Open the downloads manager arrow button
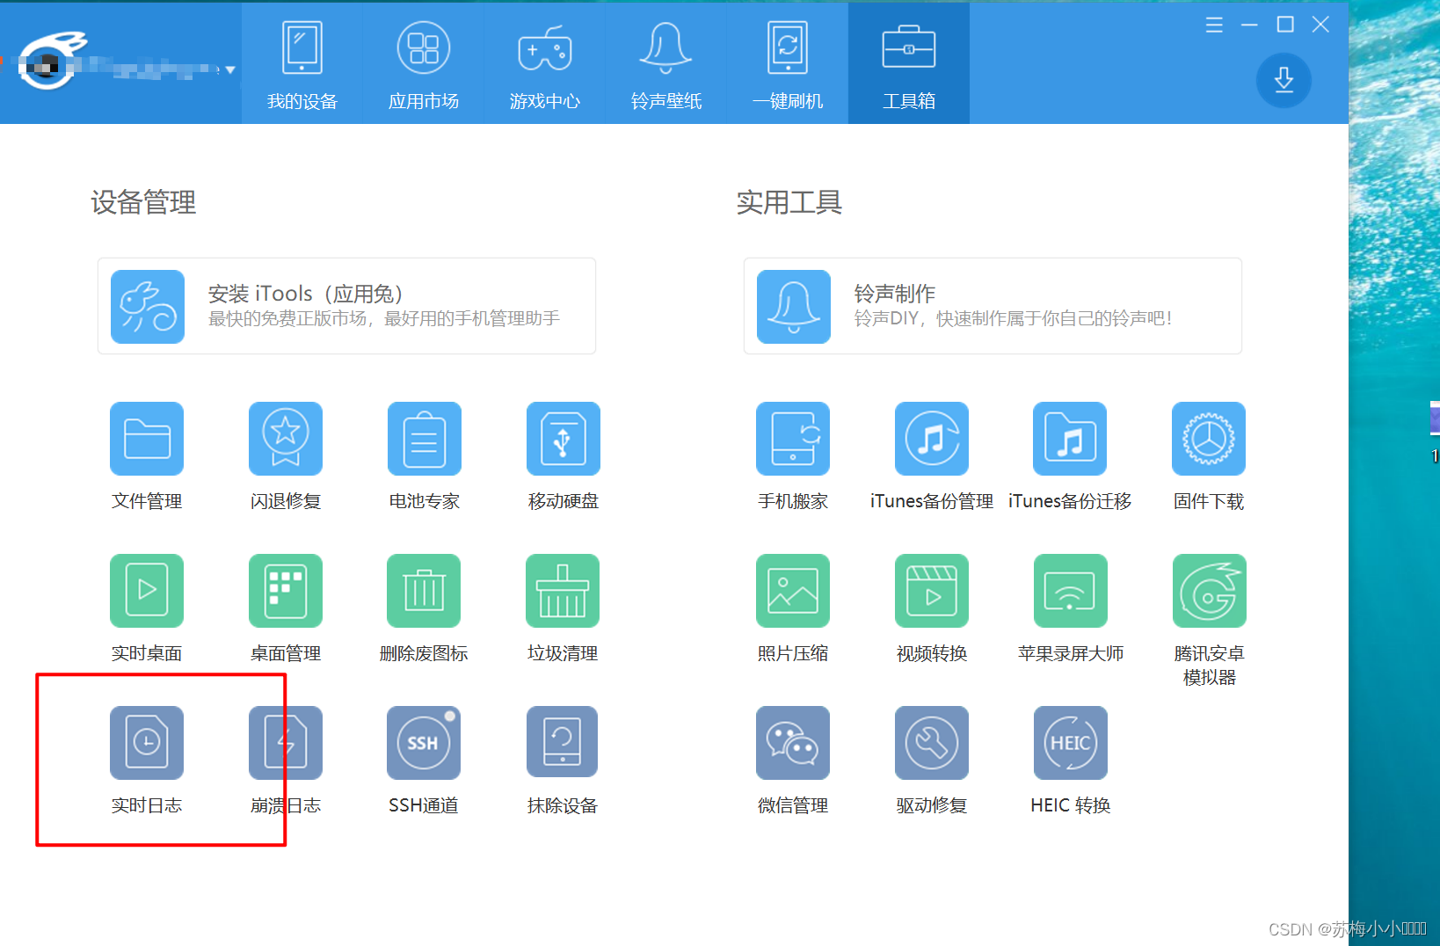This screenshot has height=946, width=1440. (1284, 80)
